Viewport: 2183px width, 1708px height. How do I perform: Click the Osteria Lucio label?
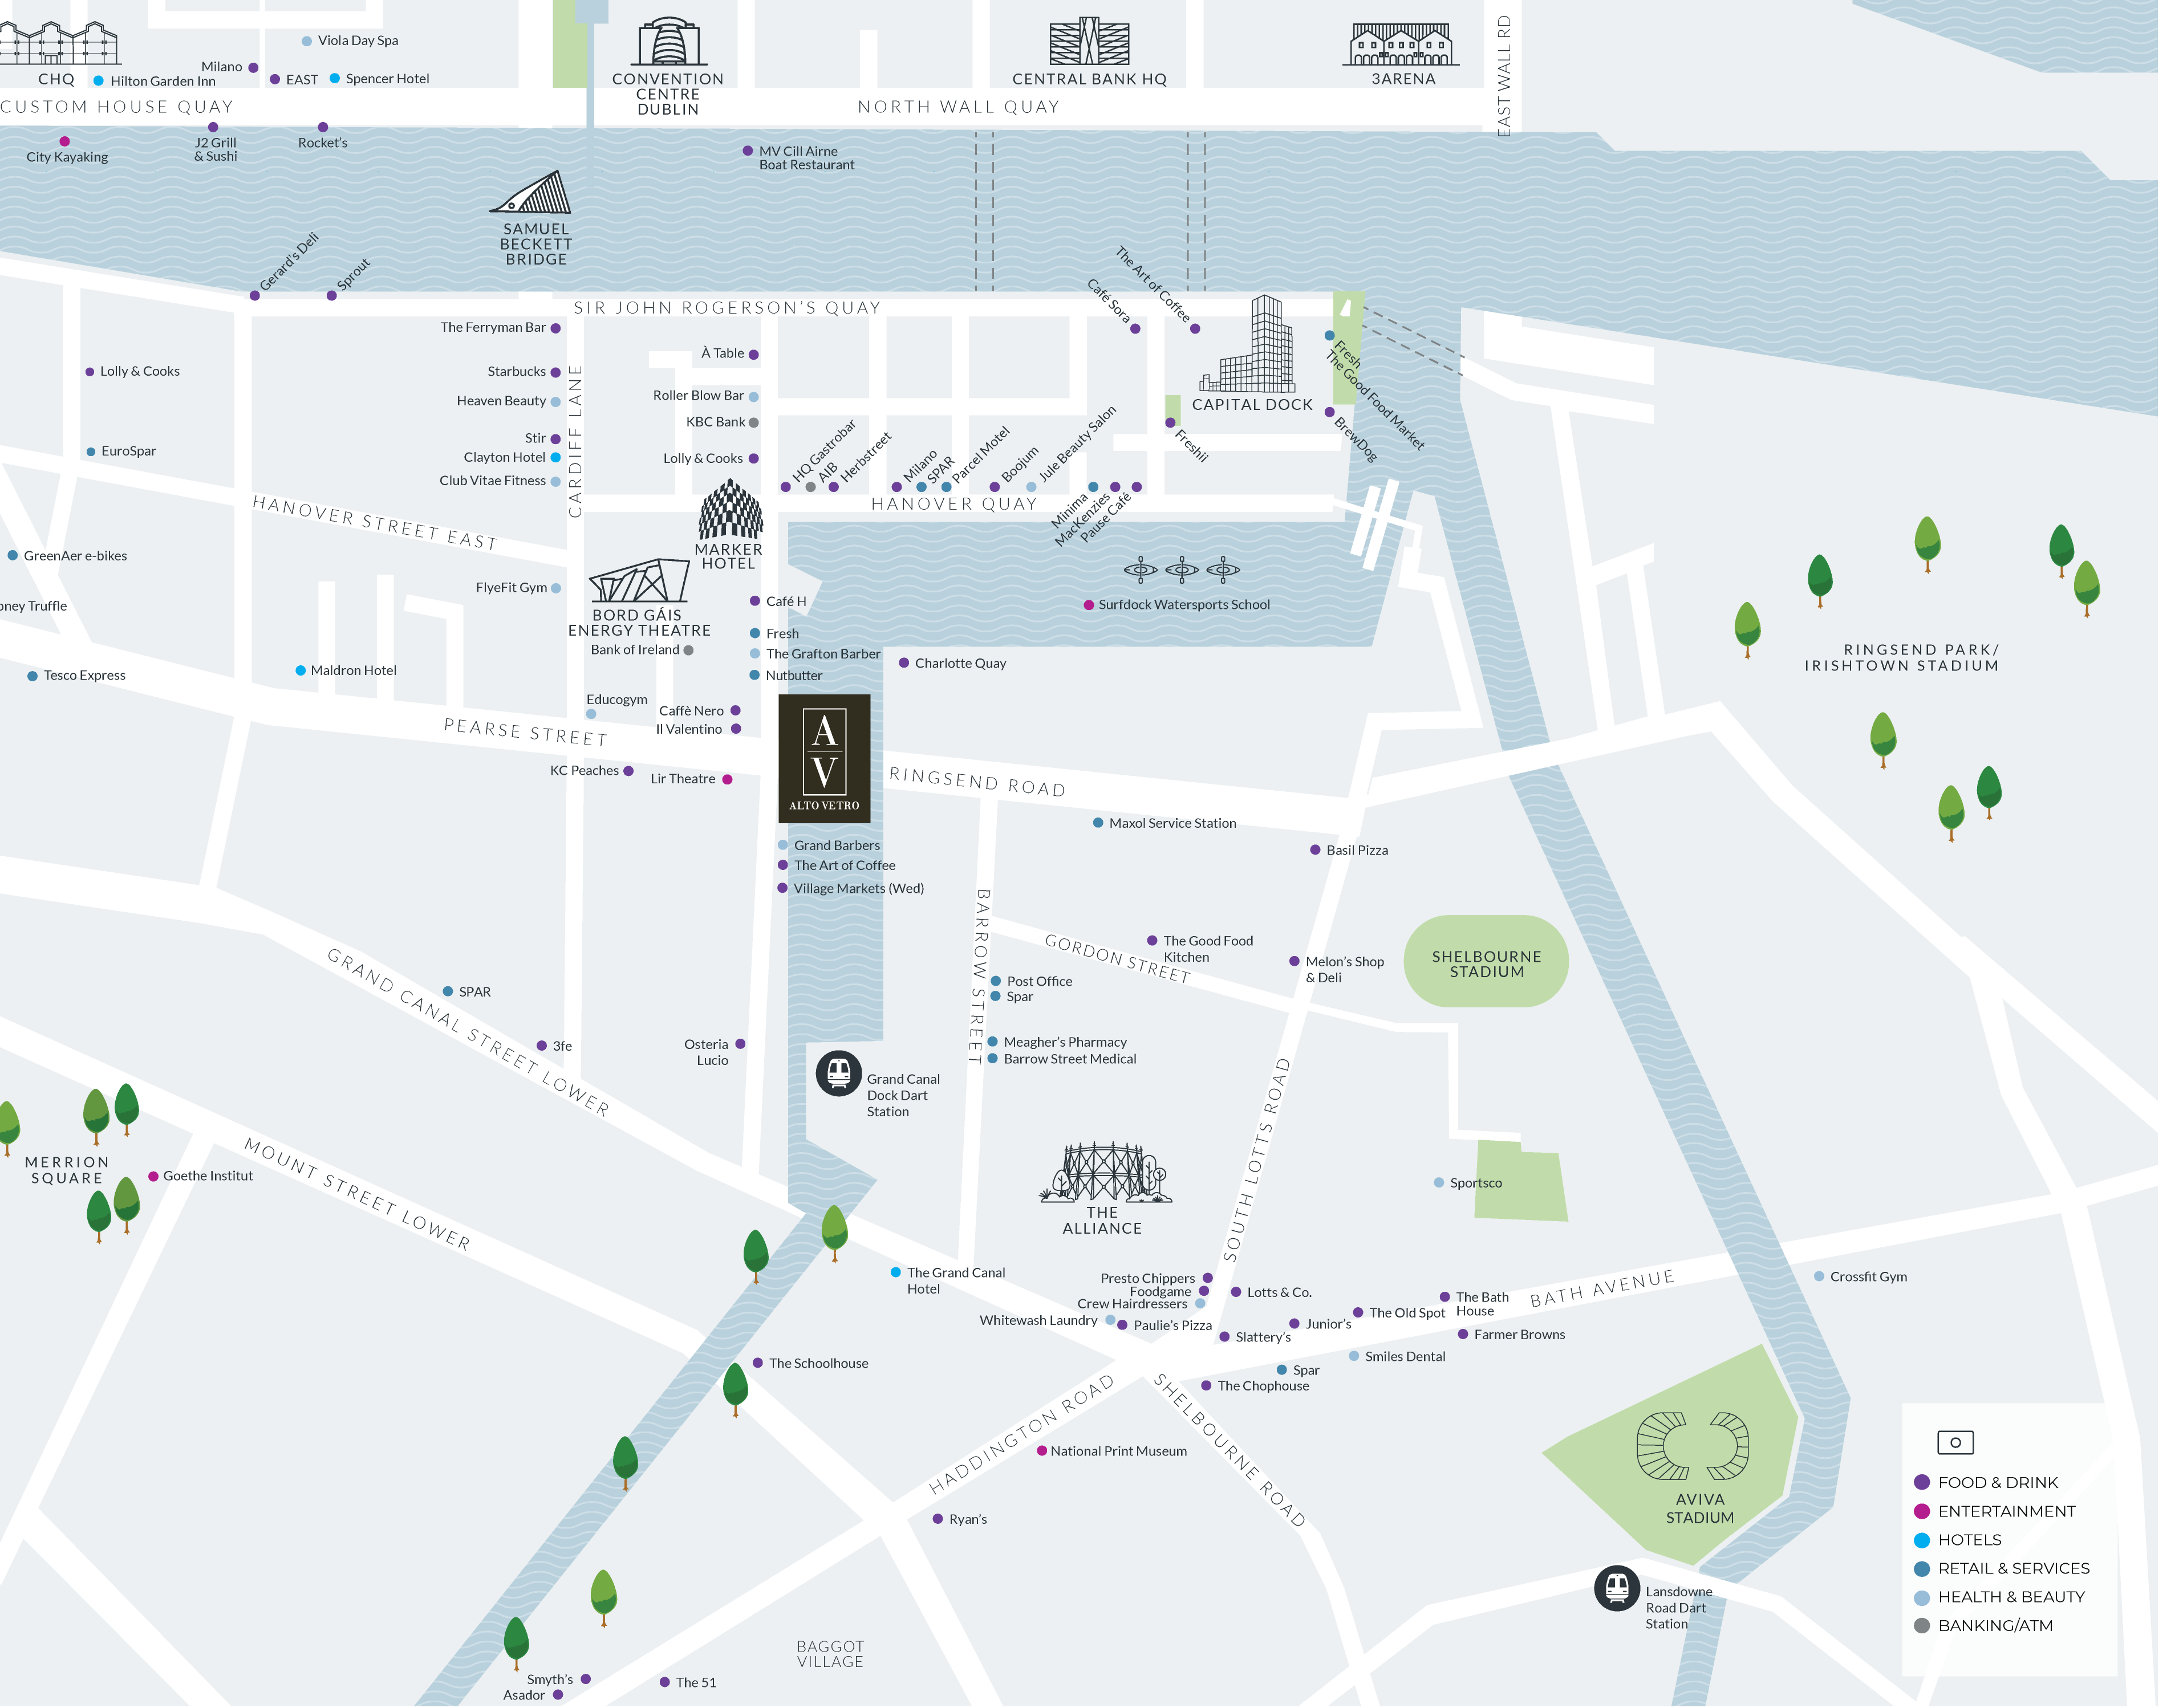point(715,1064)
